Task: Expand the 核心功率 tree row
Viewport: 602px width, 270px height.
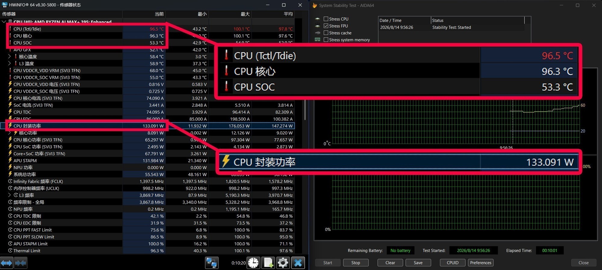Action: pyautogui.click(x=9, y=133)
